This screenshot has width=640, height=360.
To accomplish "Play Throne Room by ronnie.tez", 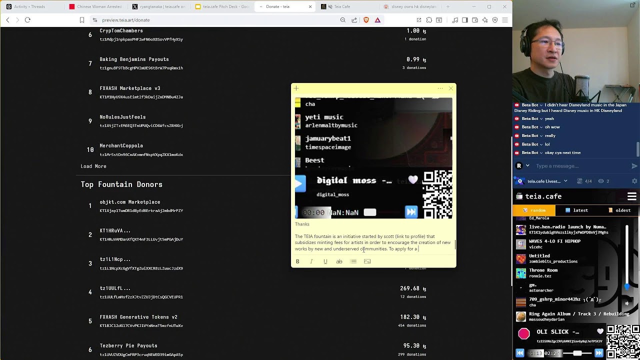I will pyautogui.click(x=569, y=273).
